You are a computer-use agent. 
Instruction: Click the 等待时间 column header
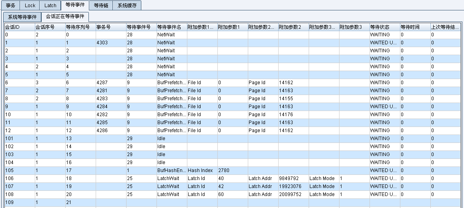415,27
